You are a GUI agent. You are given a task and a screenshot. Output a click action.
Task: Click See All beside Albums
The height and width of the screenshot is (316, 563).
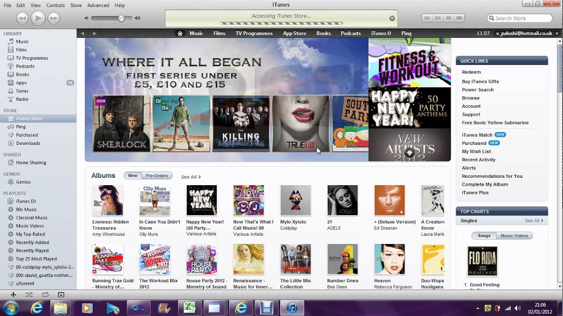(x=191, y=177)
